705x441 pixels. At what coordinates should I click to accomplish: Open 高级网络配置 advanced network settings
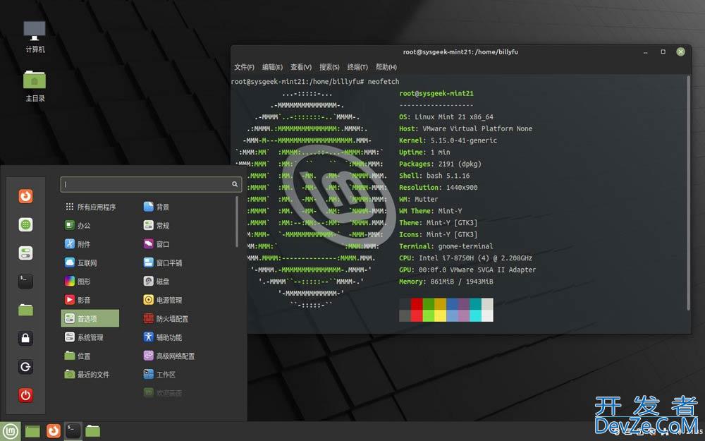click(x=169, y=356)
